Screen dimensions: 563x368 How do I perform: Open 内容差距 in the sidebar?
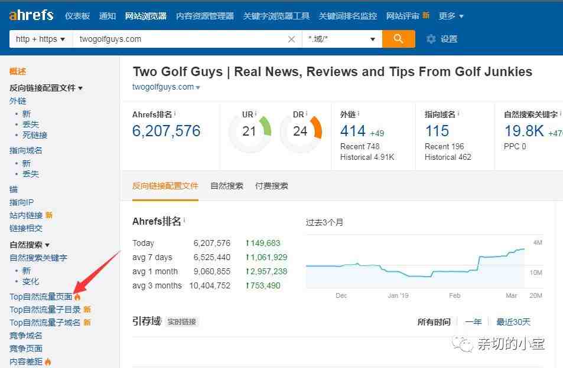pos(26,362)
